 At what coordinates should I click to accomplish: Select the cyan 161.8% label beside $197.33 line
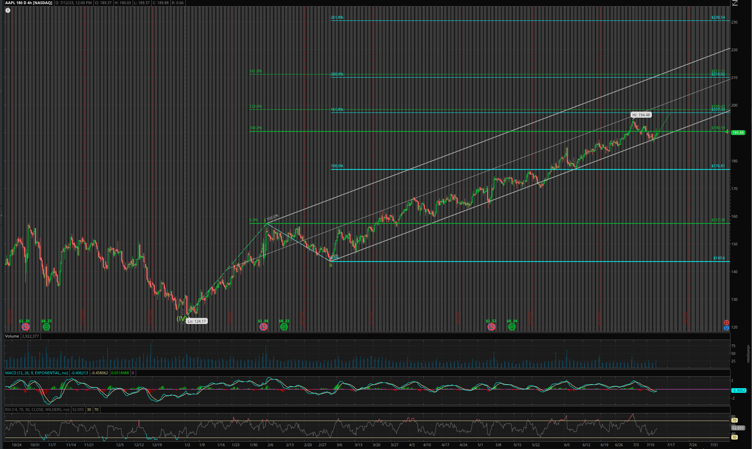tap(337, 109)
